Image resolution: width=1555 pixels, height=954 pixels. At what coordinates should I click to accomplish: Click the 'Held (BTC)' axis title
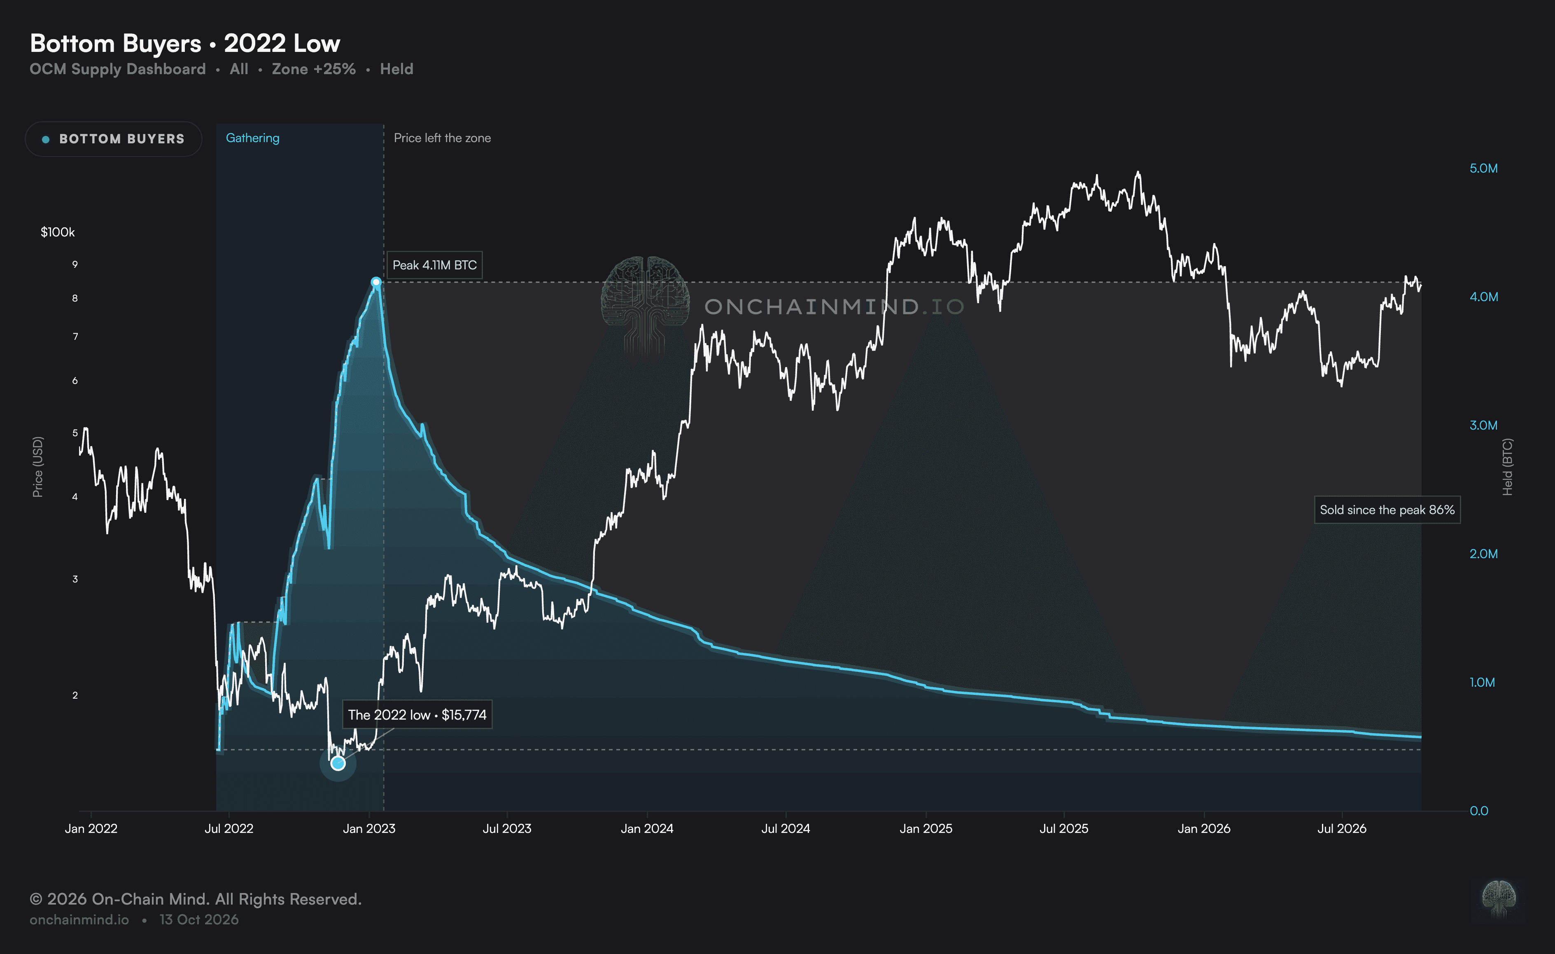[1507, 467]
